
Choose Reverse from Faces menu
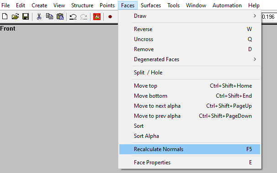point(190,29)
